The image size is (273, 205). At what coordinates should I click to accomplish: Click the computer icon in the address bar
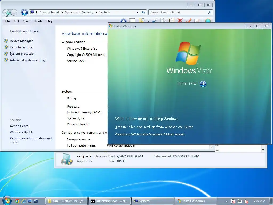point(32,12)
